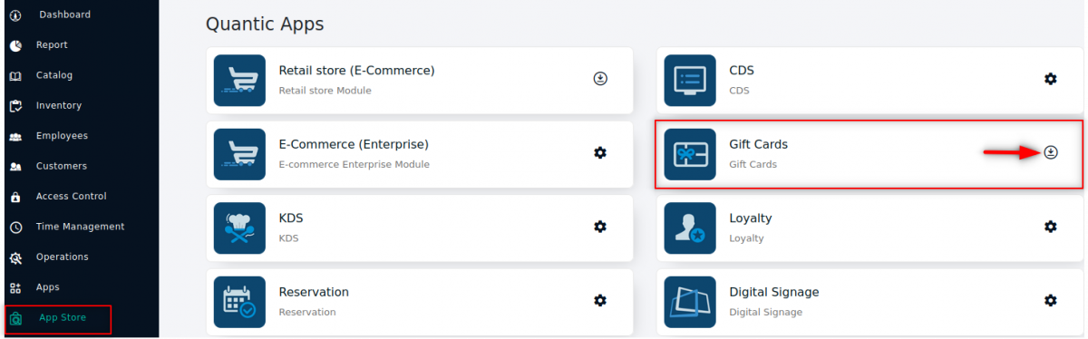Image resolution: width=1088 pixels, height=339 pixels.
Task: Open Loyalty settings gear
Action: tap(1051, 227)
